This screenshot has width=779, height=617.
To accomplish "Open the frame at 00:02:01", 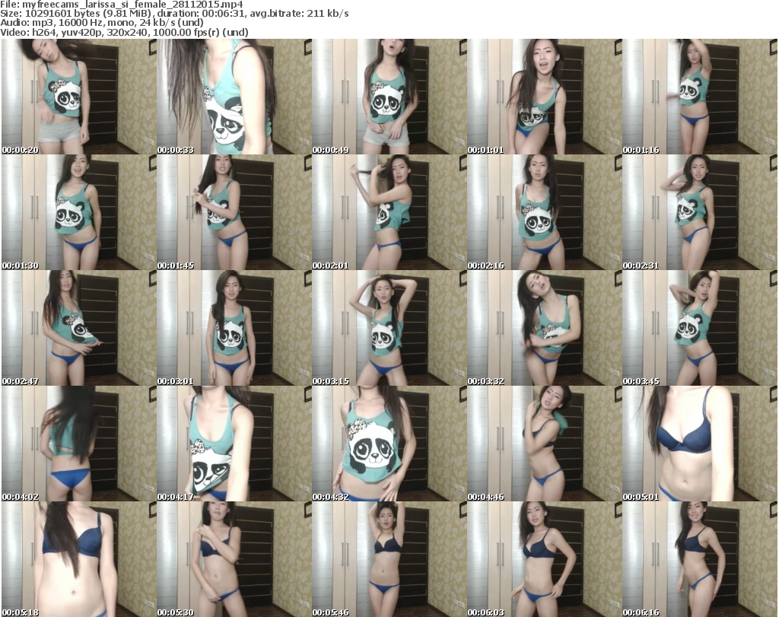I will tap(389, 212).
